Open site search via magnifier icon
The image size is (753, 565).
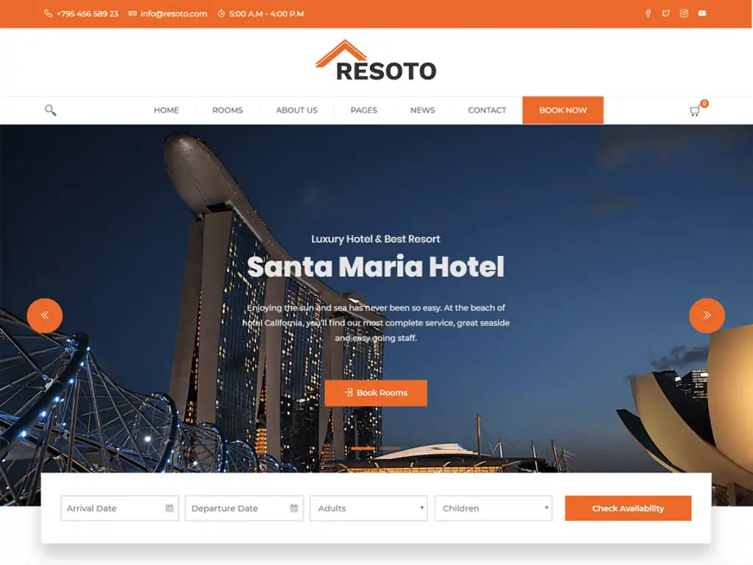(x=51, y=110)
